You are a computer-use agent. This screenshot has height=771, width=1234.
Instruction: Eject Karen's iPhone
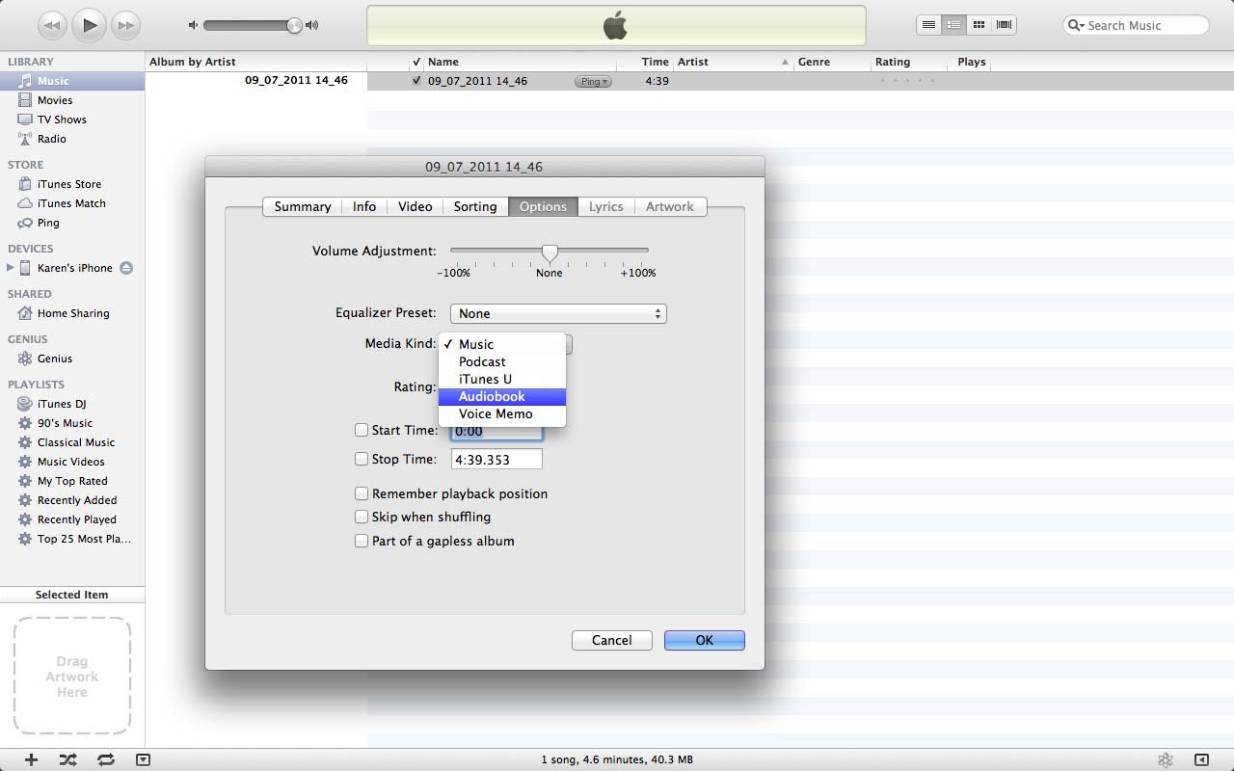click(x=126, y=268)
